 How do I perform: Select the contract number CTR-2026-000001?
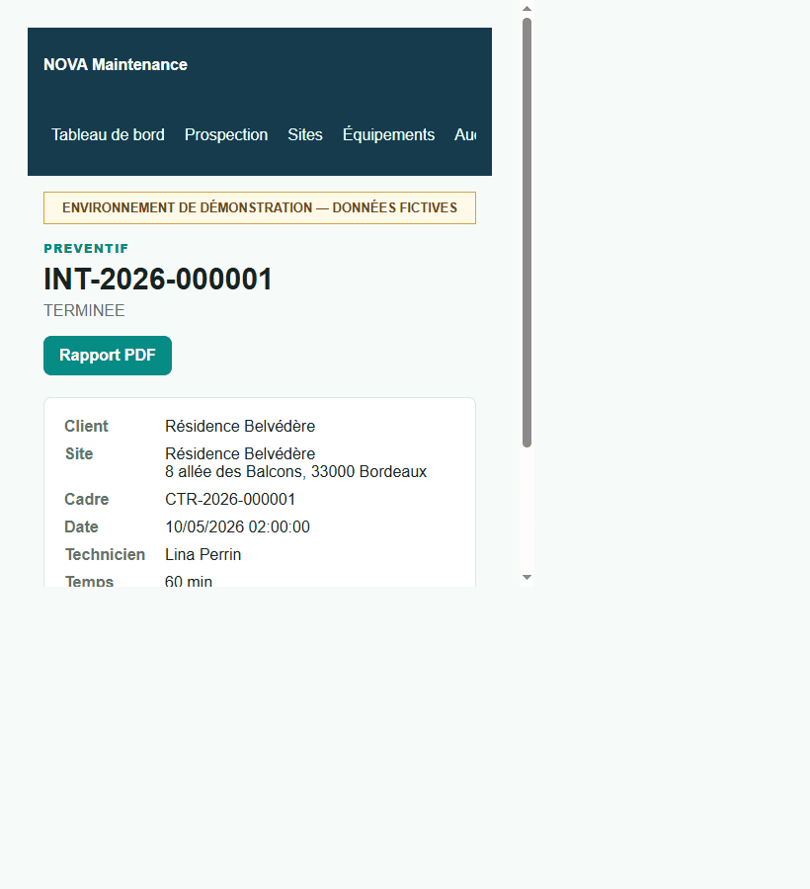point(230,500)
